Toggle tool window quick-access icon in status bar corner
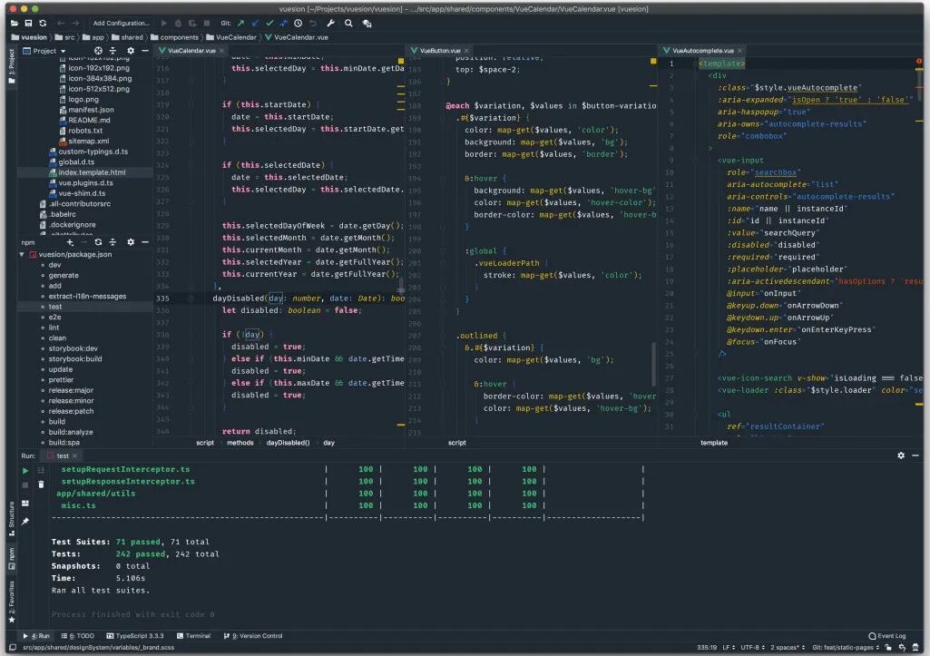 (x=13, y=647)
